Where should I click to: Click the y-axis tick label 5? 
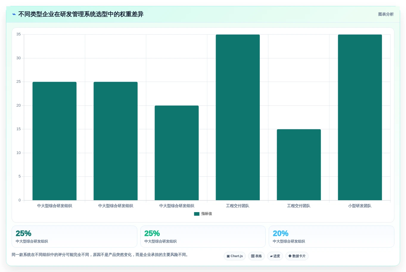pos(20,176)
